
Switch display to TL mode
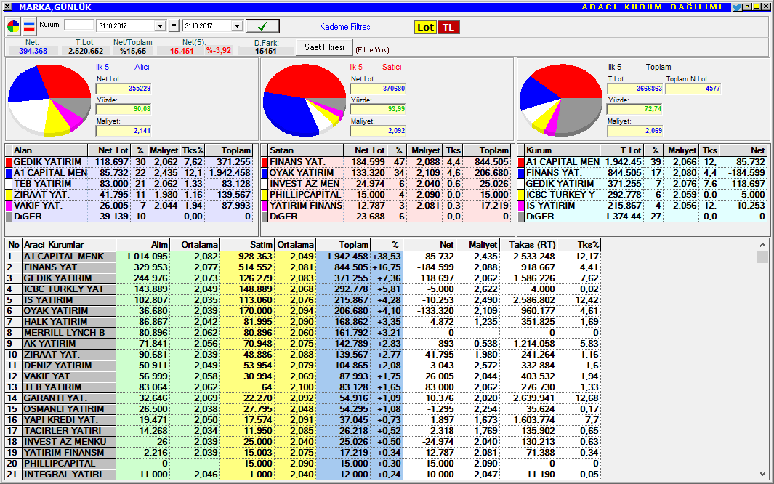click(448, 27)
